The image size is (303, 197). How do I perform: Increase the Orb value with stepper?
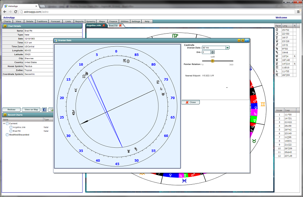click(213, 51)
